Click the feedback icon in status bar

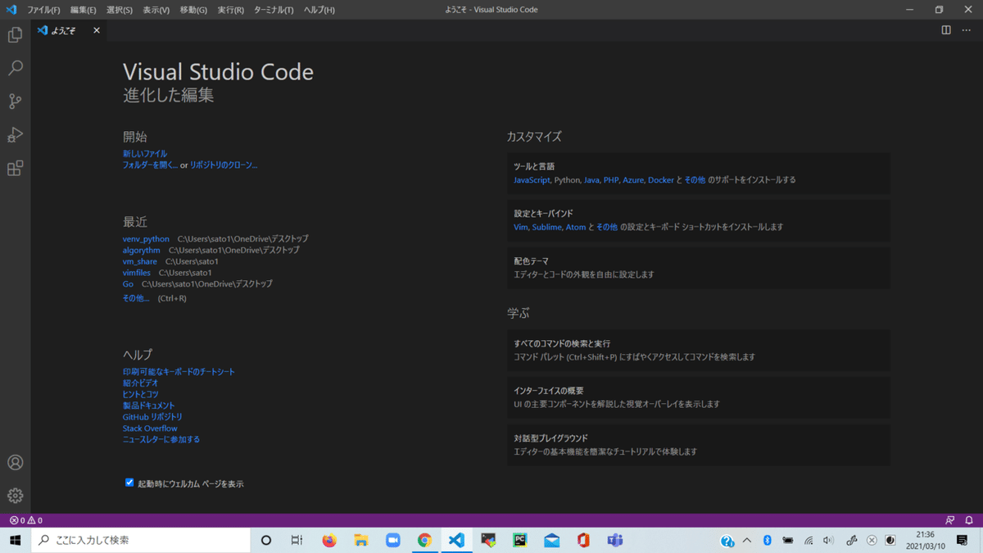coord(950,520)
